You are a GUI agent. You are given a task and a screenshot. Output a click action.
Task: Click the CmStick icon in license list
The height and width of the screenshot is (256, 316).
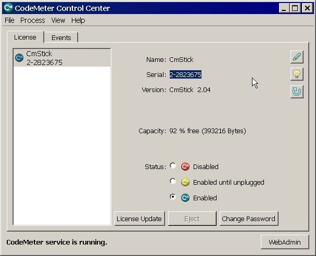pos(19,58)
